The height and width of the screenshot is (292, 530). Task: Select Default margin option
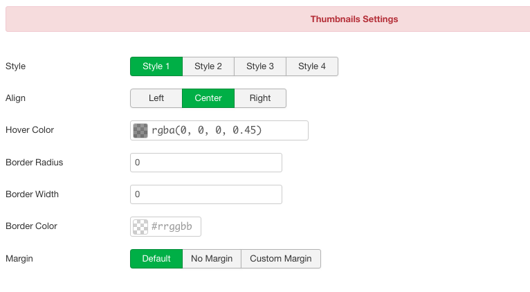pos(156,259)
